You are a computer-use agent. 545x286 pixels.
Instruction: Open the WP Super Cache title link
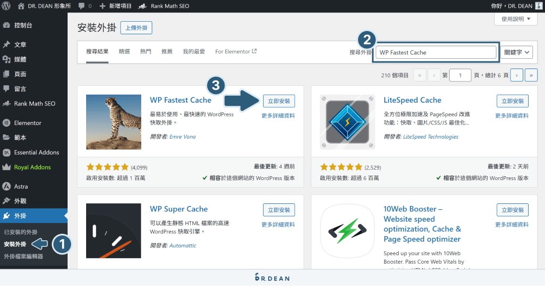coord(179,209)
